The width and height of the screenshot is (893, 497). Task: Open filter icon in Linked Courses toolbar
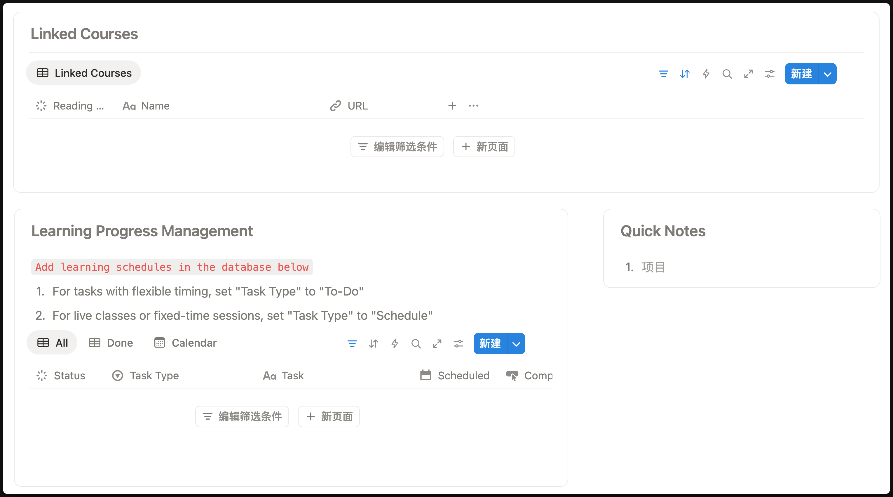[x=663, y=74]
